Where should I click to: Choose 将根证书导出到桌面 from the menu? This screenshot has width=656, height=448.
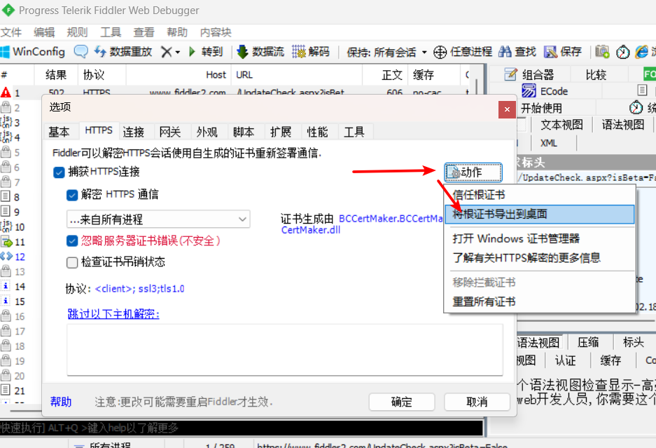(x=539, y=214)
